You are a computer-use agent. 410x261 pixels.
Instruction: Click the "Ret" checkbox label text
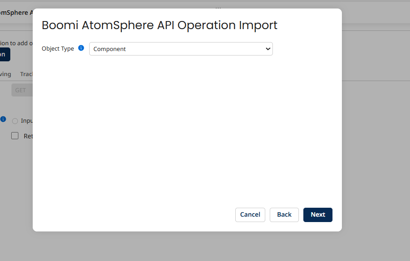coord(28,136)
